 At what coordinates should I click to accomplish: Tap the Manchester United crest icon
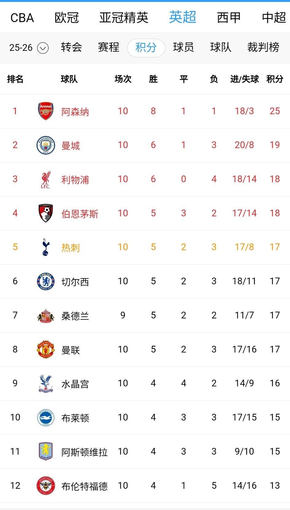[45, 349]
